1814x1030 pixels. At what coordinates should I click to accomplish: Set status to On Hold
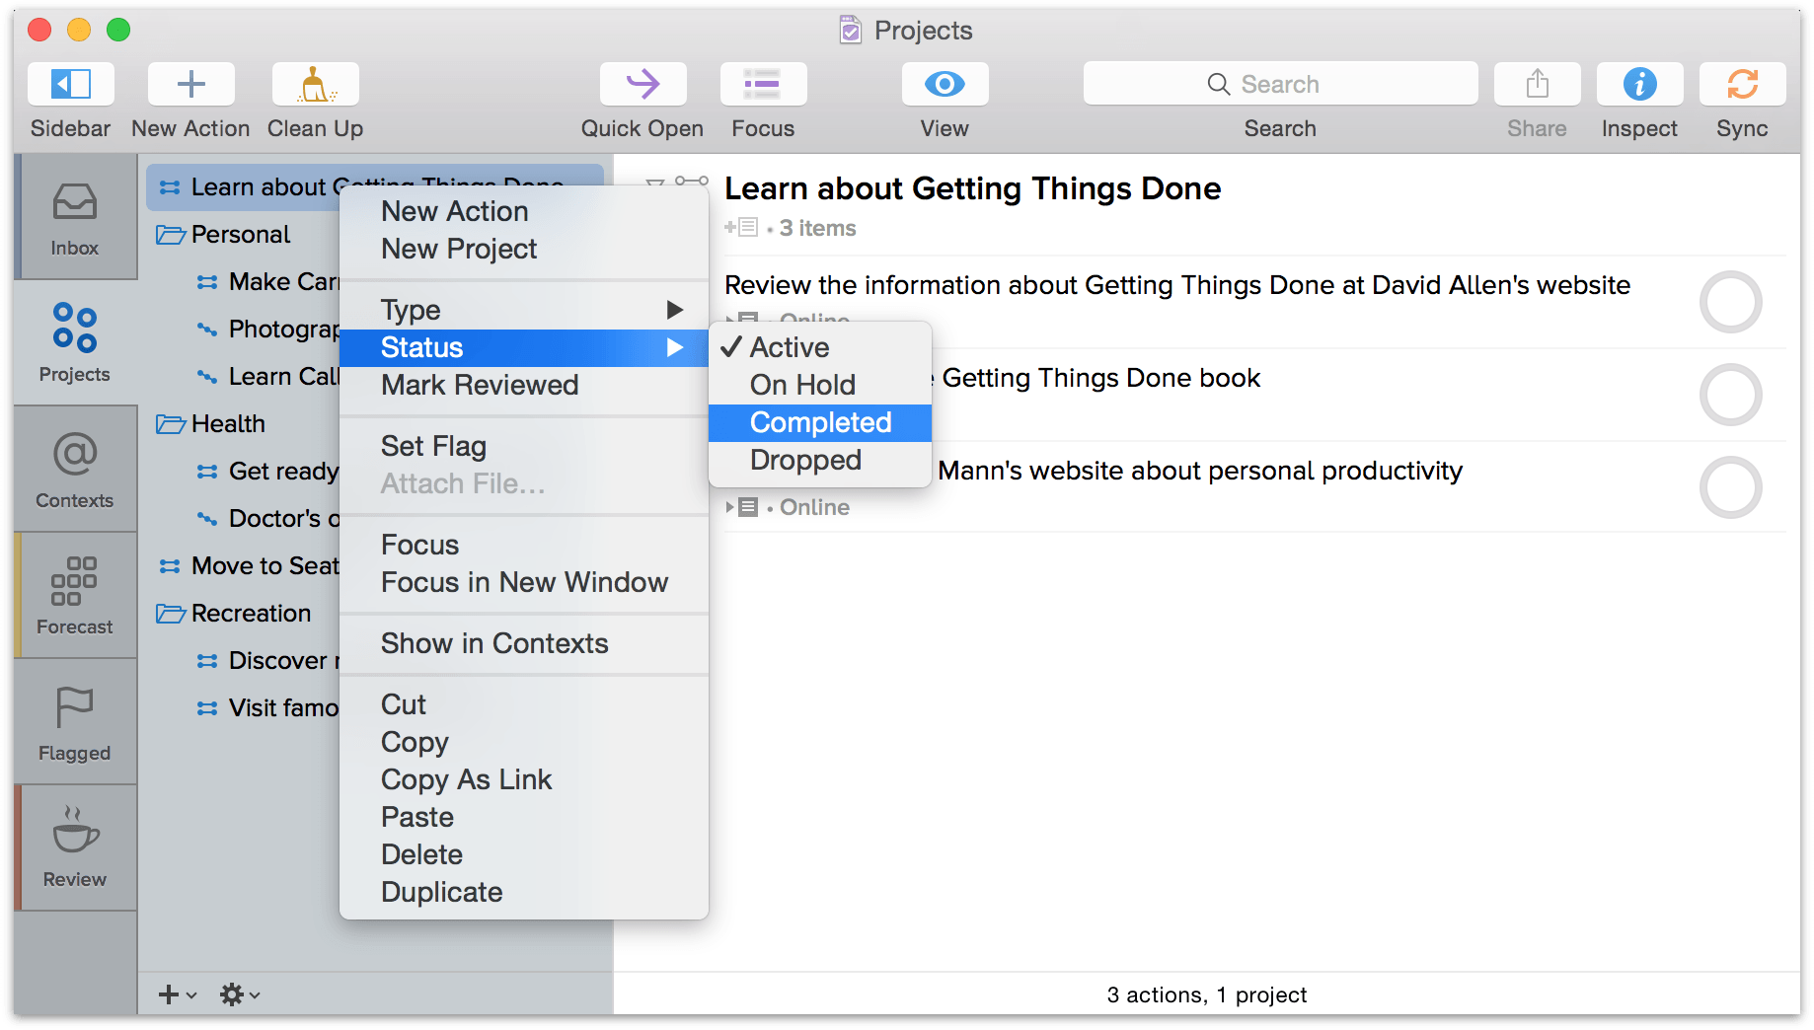820,385
